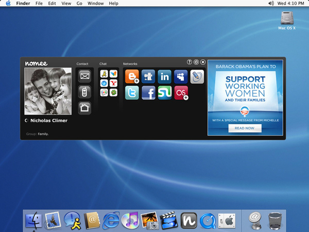The width and height of the screenshot is (309, 232).
Task: Open Yahoo Messenger chat icon
Action: pos(113,83)
